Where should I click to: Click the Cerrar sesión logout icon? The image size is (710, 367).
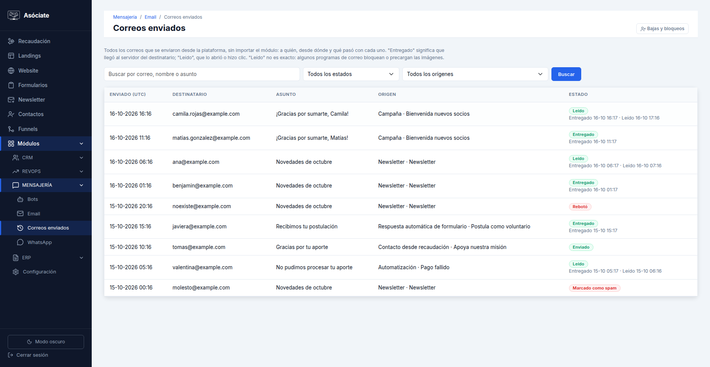(11, 355)
